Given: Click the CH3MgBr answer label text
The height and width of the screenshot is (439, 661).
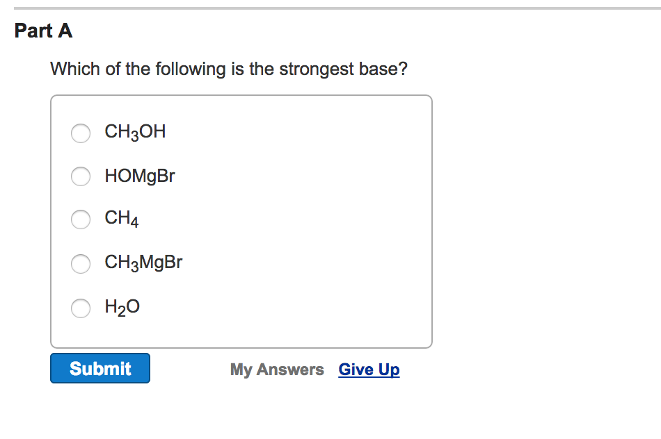Looking at the screenshot, I should 143,263.
